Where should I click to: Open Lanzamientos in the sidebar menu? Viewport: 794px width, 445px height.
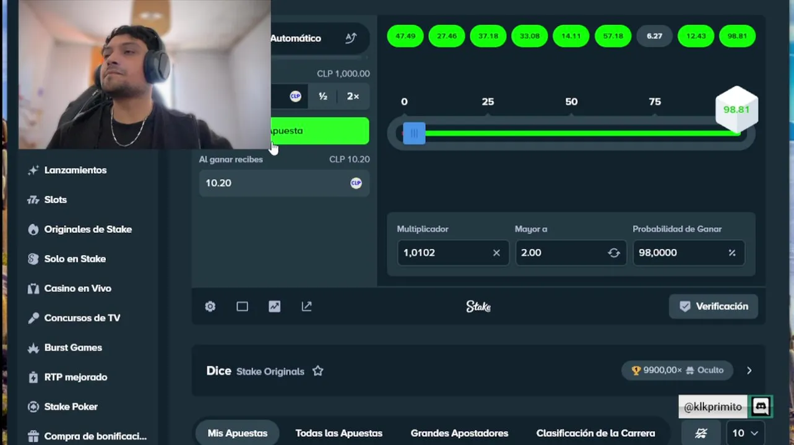point(76,170)
